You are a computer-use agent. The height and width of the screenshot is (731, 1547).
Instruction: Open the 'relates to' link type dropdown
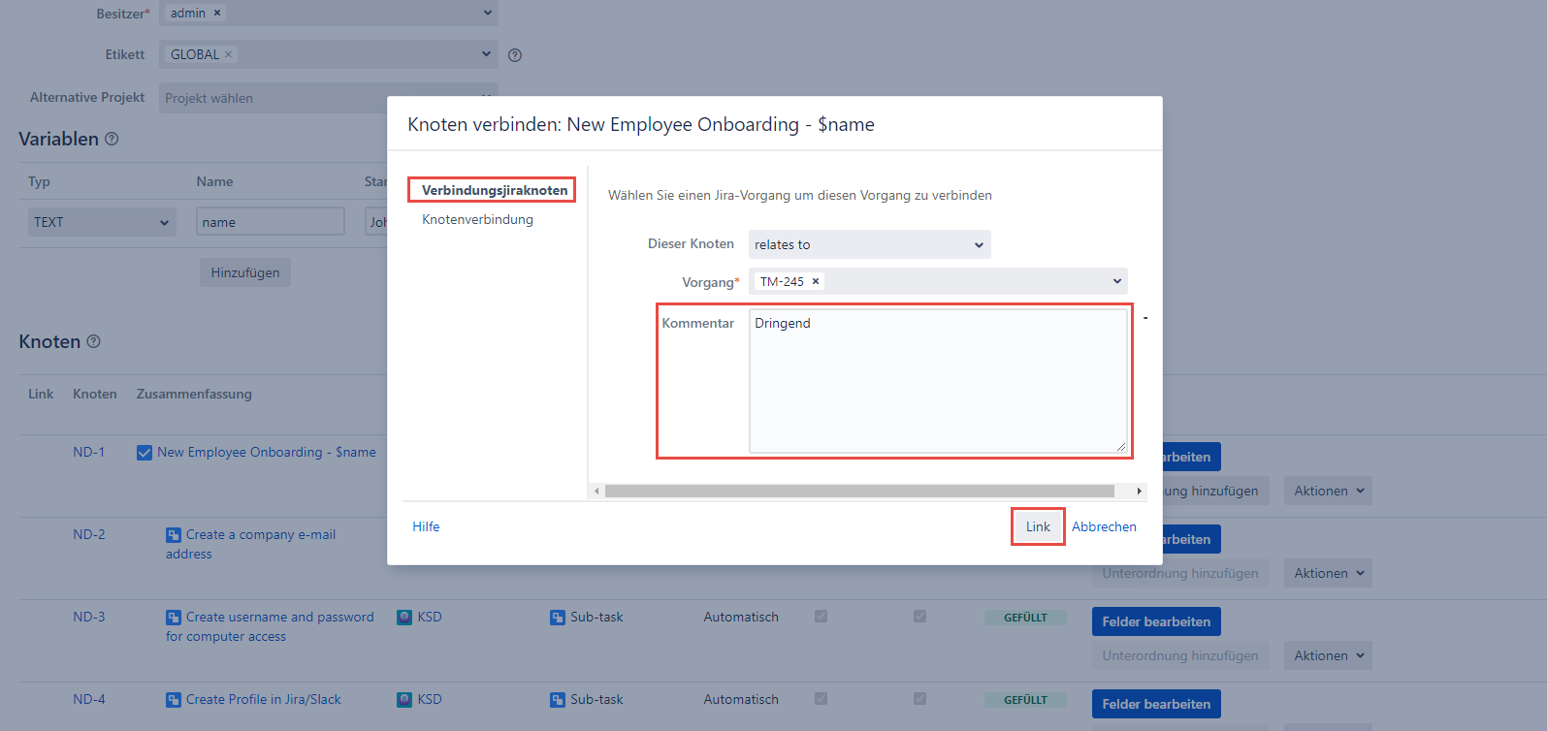(869, 244)
